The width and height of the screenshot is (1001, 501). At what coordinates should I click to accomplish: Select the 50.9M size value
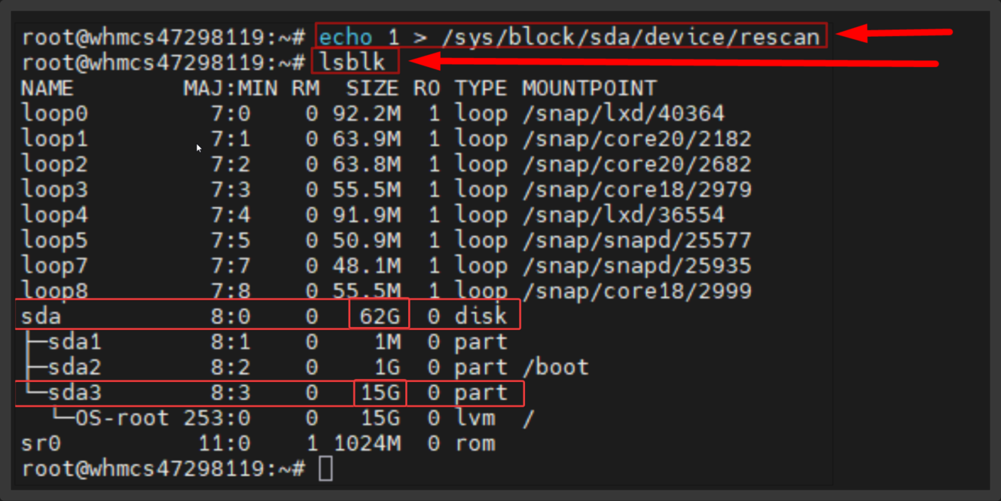pyautogui.click(x=366, y=240)
